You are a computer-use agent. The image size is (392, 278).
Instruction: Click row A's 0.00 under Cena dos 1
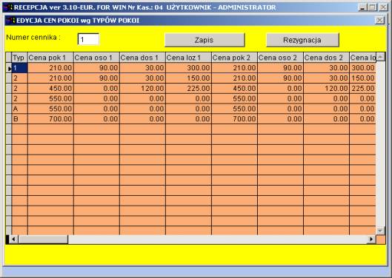[x=142, y=109]
